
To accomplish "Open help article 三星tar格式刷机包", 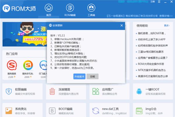I will [151, 52].
